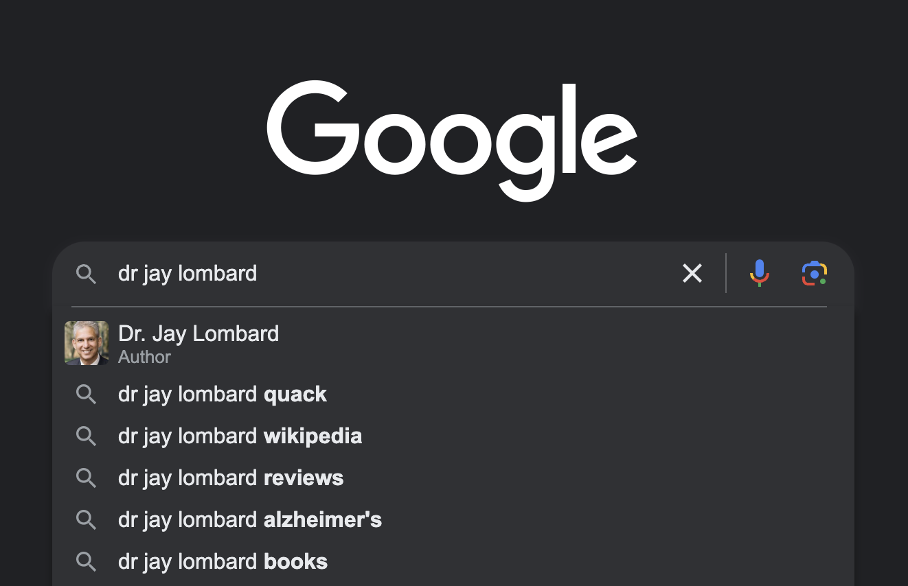
Task: Click the magnifier icon beside the quack suggestion
Action: pyautogui.click(x=86, y=394)
